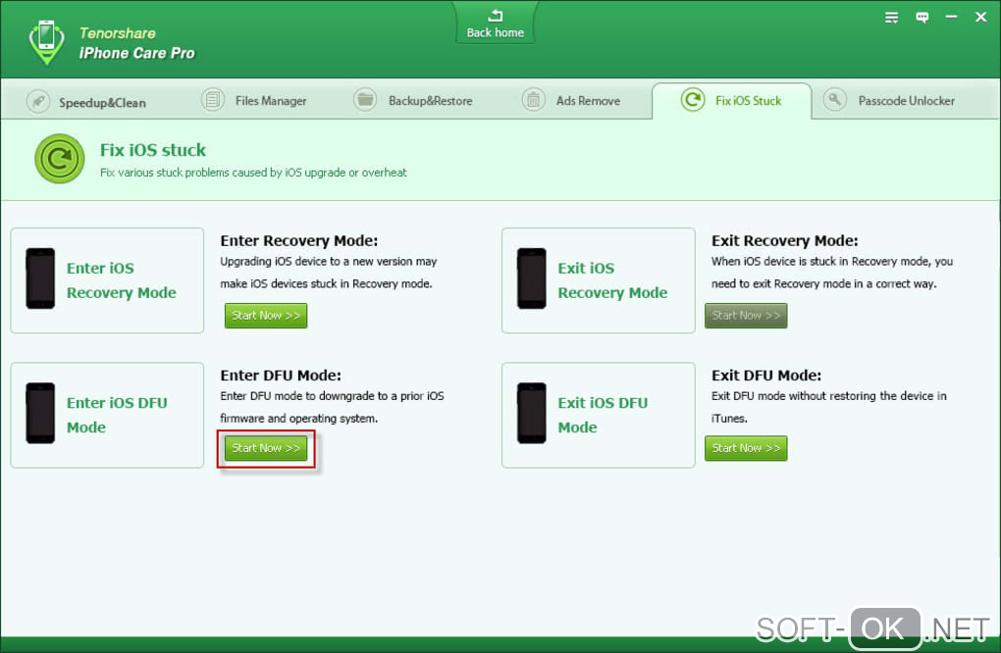1001x653 pixels.
Task: Click the Enter iOS DFU Mode card title
Action: pos(117,415)
